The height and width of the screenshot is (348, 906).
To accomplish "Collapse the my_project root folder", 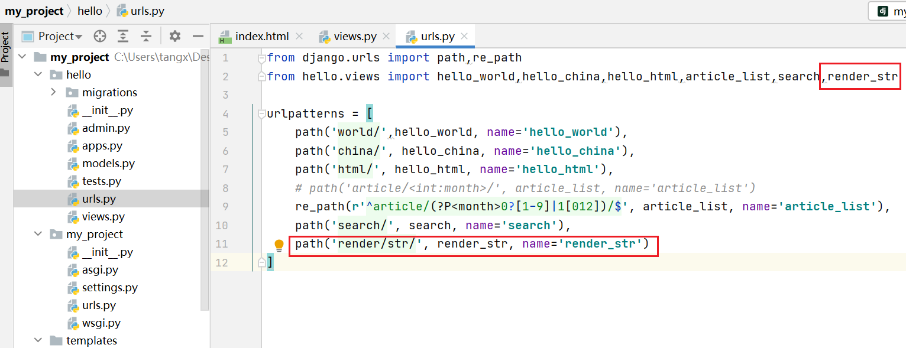I will (22, 57).
